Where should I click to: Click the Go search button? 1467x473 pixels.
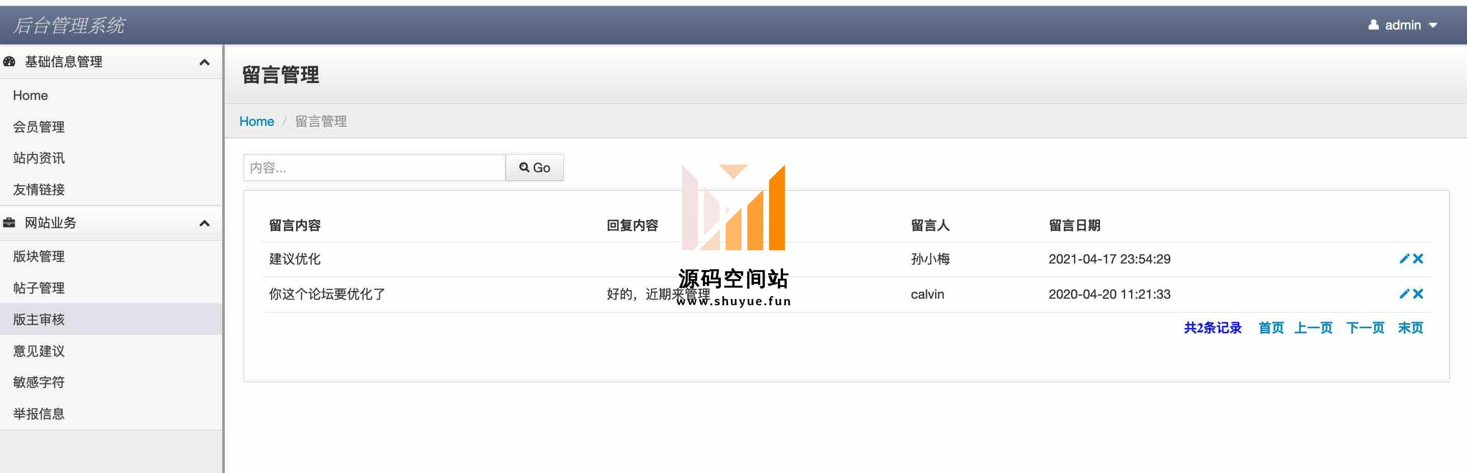click(x=534, y=167)
